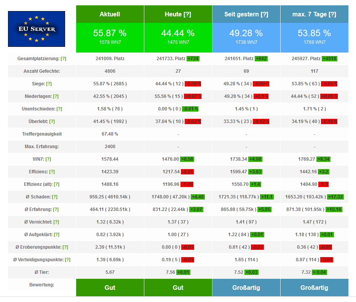Screen dimensions: 356x302
Task: Click the Gut rating under Aktuell
Action: [110, 288]
